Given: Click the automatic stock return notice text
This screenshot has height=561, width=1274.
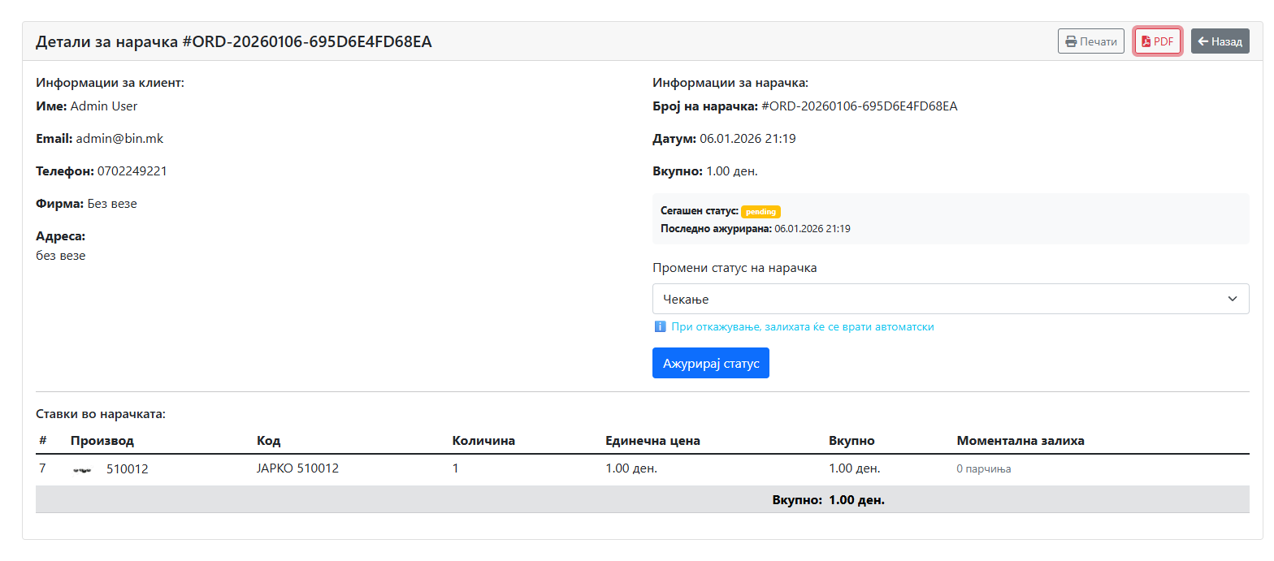Looking at the screenshot, I should 803,327.
